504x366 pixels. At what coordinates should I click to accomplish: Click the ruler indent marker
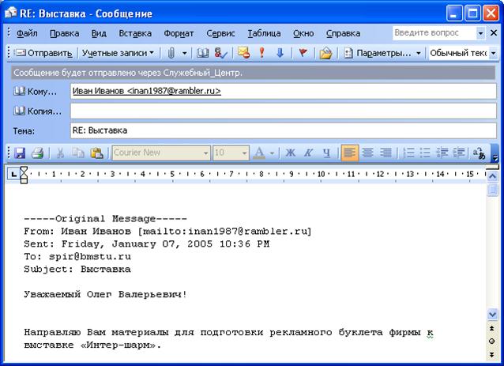pos(24,175)
